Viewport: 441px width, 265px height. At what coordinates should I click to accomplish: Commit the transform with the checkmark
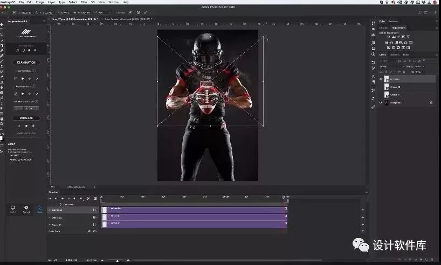(146, 12)
